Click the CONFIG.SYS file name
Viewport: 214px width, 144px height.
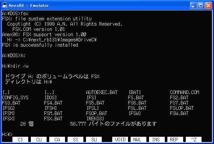click(15, 98)
